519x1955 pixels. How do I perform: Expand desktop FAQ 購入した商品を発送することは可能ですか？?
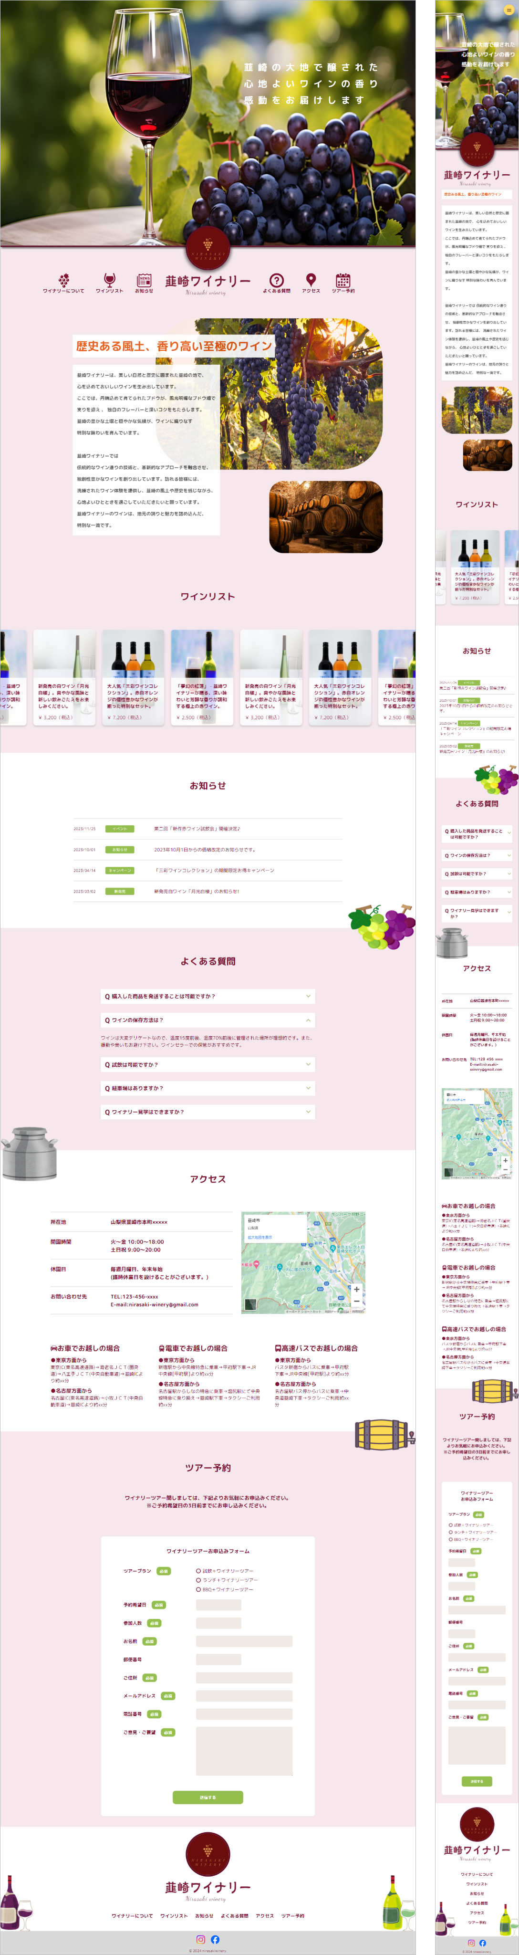tap(207, 997)
